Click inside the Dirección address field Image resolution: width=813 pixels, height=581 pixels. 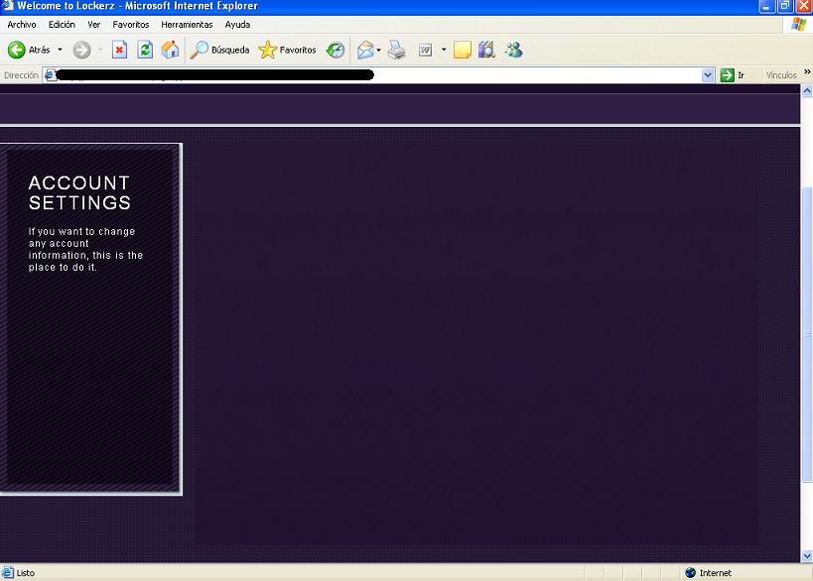378,75
